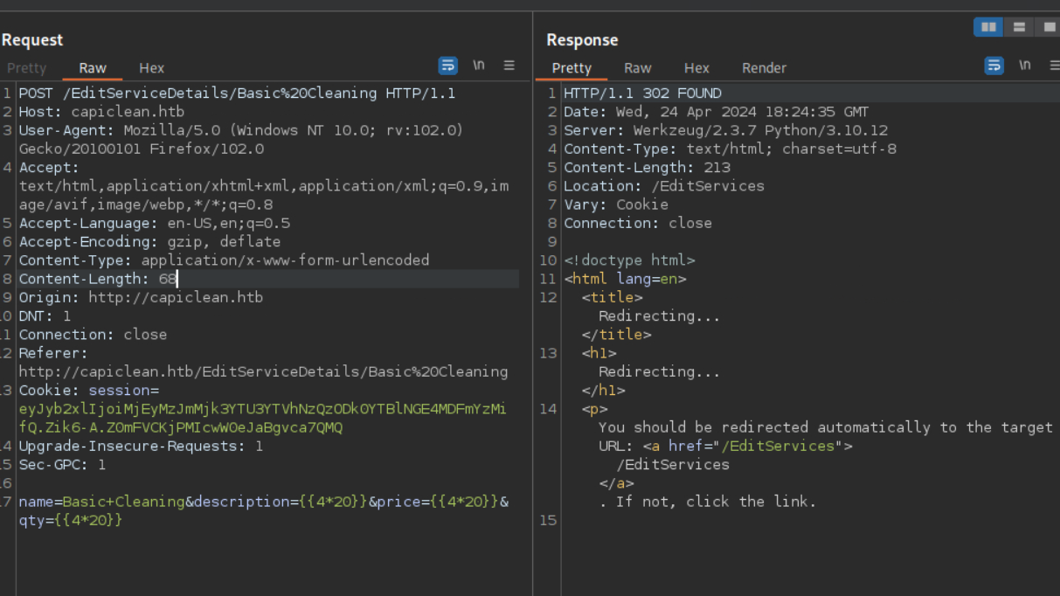
Task: Open the Response panel hamburger menu
Action: [x=1054, y=66]
